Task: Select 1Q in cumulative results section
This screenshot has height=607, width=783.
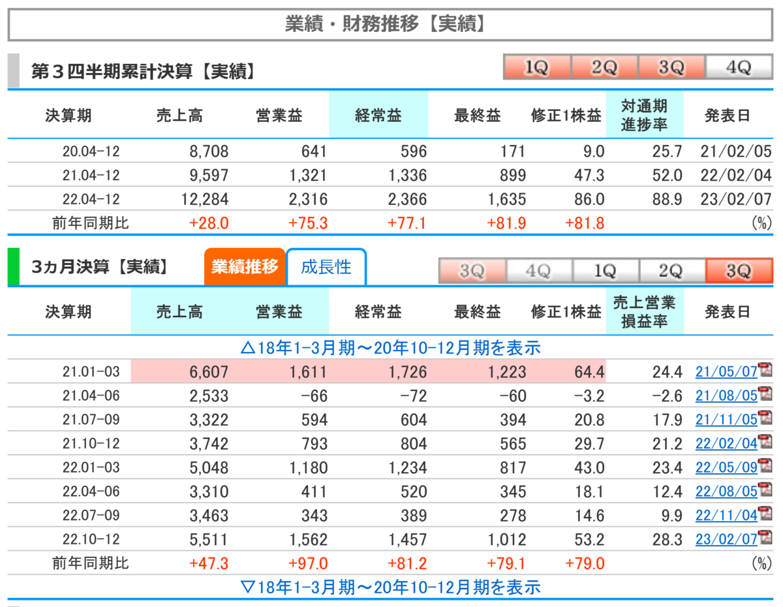Action: [x=537, y=67]
